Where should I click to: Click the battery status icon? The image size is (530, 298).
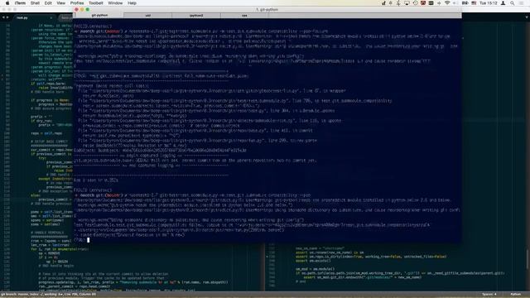(x=465, y=3)
